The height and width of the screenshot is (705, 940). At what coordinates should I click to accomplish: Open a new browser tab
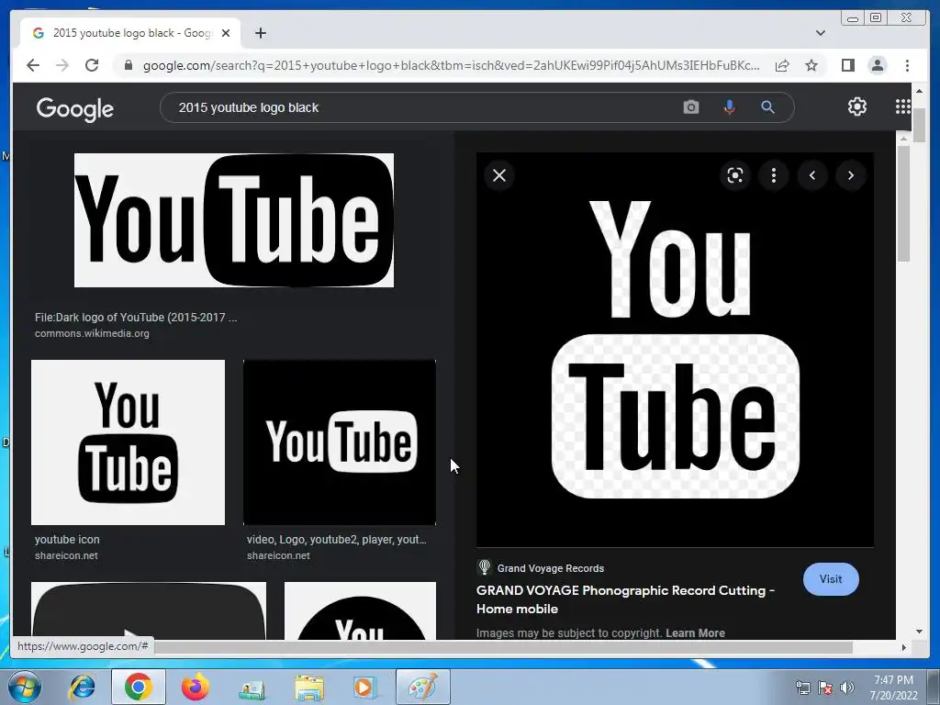point(260,33)
